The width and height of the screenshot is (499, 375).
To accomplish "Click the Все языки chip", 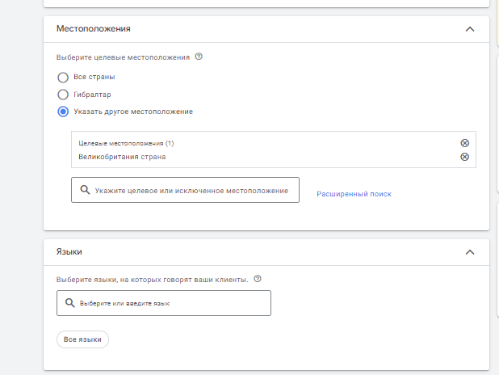I will click(x=82, y=339).
